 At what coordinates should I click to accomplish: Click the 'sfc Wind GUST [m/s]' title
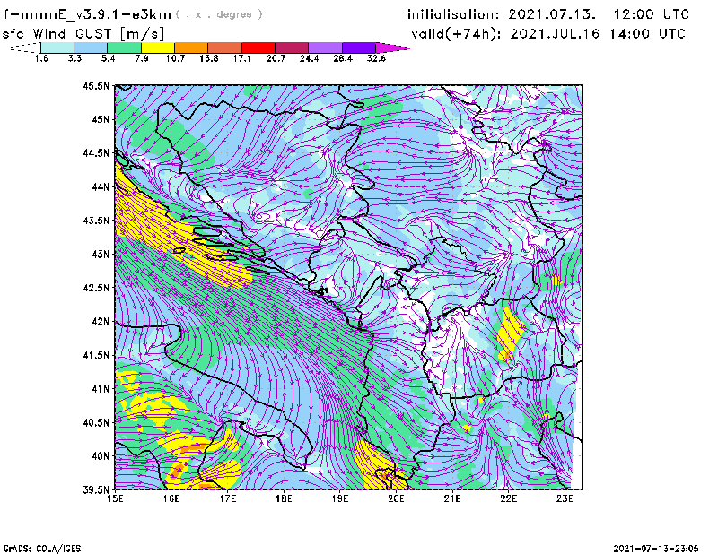83,34
